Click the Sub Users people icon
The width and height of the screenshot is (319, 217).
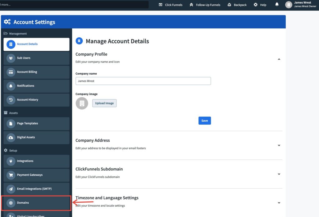coord(11,58)
